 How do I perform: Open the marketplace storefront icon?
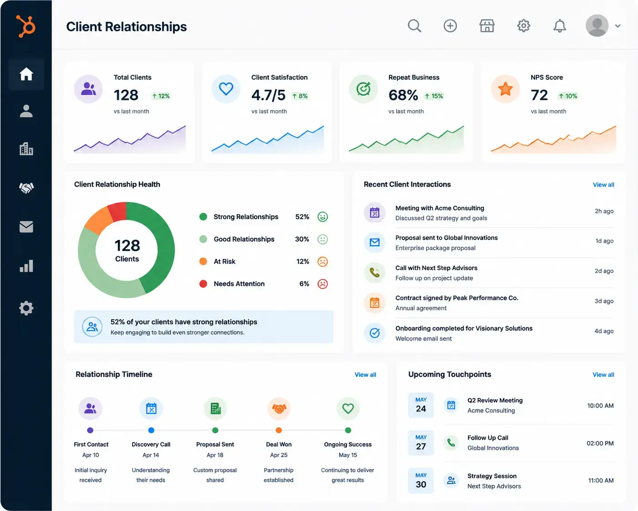click(487, 26)
